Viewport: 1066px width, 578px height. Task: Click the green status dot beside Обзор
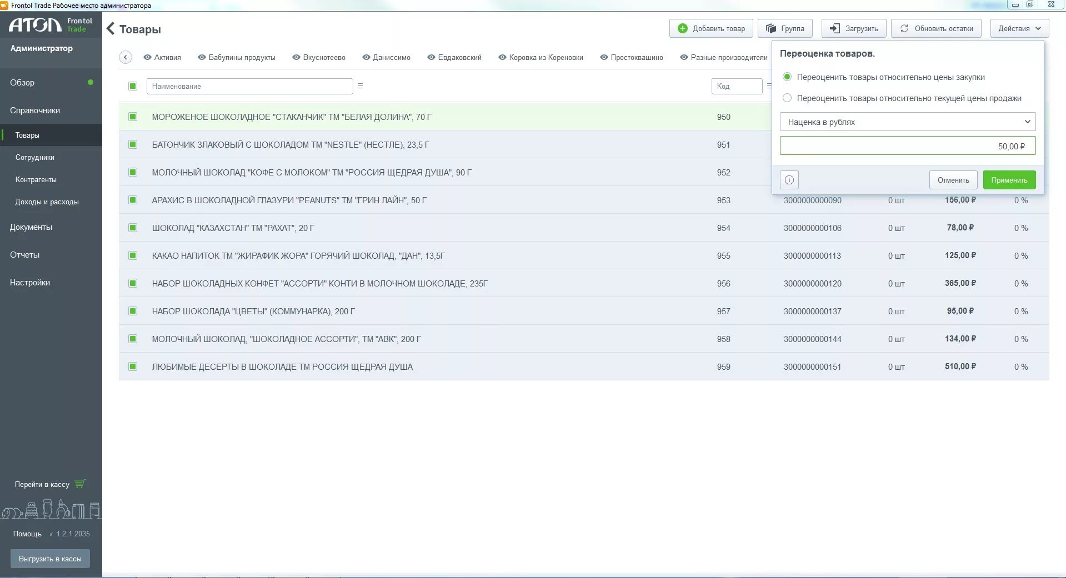90,82
